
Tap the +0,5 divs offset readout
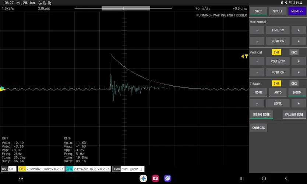240,8
